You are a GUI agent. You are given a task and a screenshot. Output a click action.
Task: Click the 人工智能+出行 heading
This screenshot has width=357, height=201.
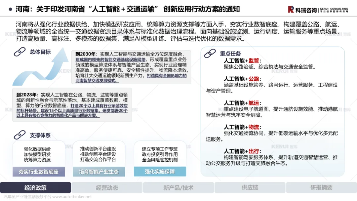242,151
